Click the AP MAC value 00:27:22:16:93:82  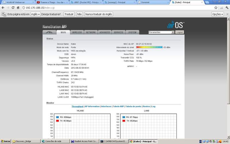tap(144, 44)
